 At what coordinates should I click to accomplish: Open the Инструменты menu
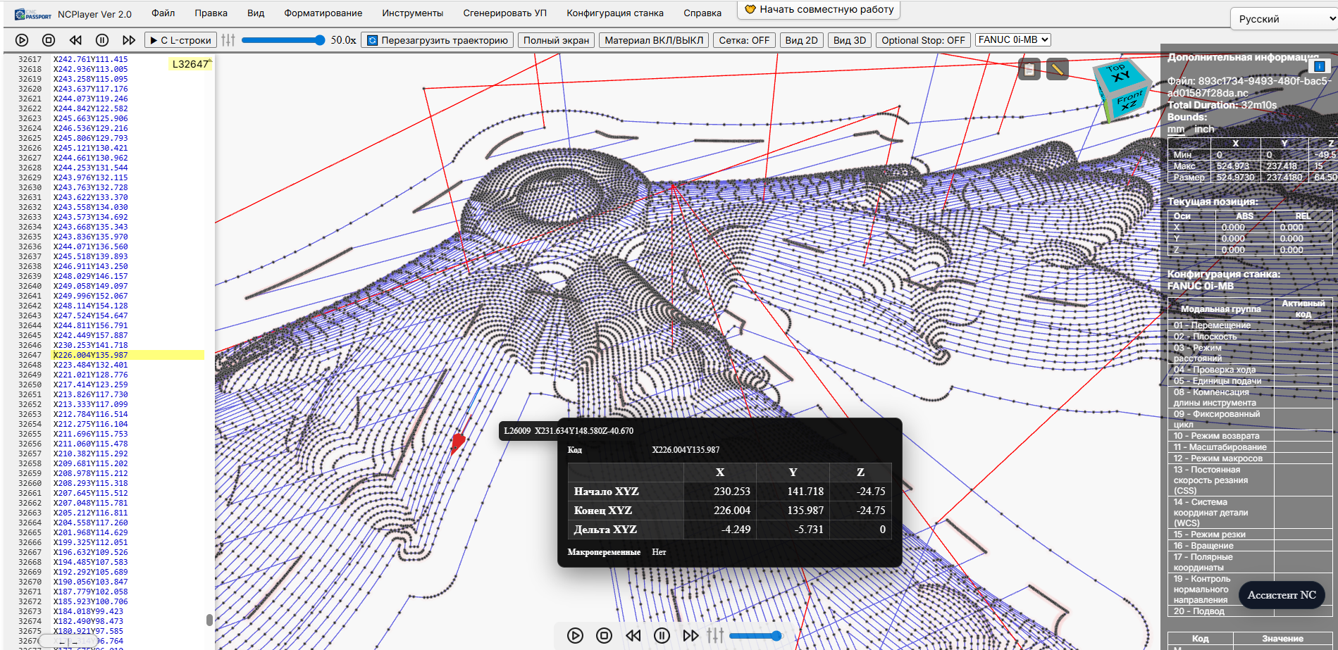(413, 13)
